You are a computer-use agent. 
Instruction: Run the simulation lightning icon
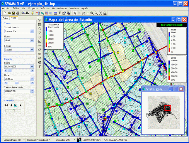click(32, 13)
